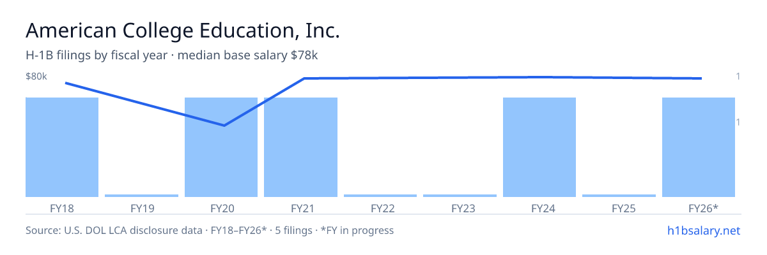Image resolution: width=767 pixels, height=255 pixels.
Task: Click the $80k axis label
Action: click(36, 76)
